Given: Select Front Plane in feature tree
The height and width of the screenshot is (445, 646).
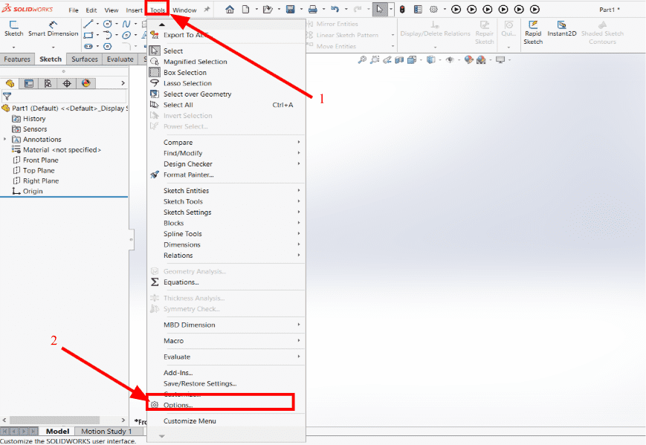Looking at the screenshot, I should [40, 160].
